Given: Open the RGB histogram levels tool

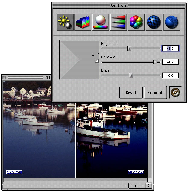Looking at the screenshot, I should click(x=83, y=22).
